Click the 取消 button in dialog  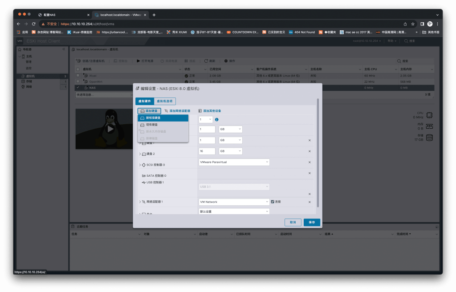tap(293, 222)
